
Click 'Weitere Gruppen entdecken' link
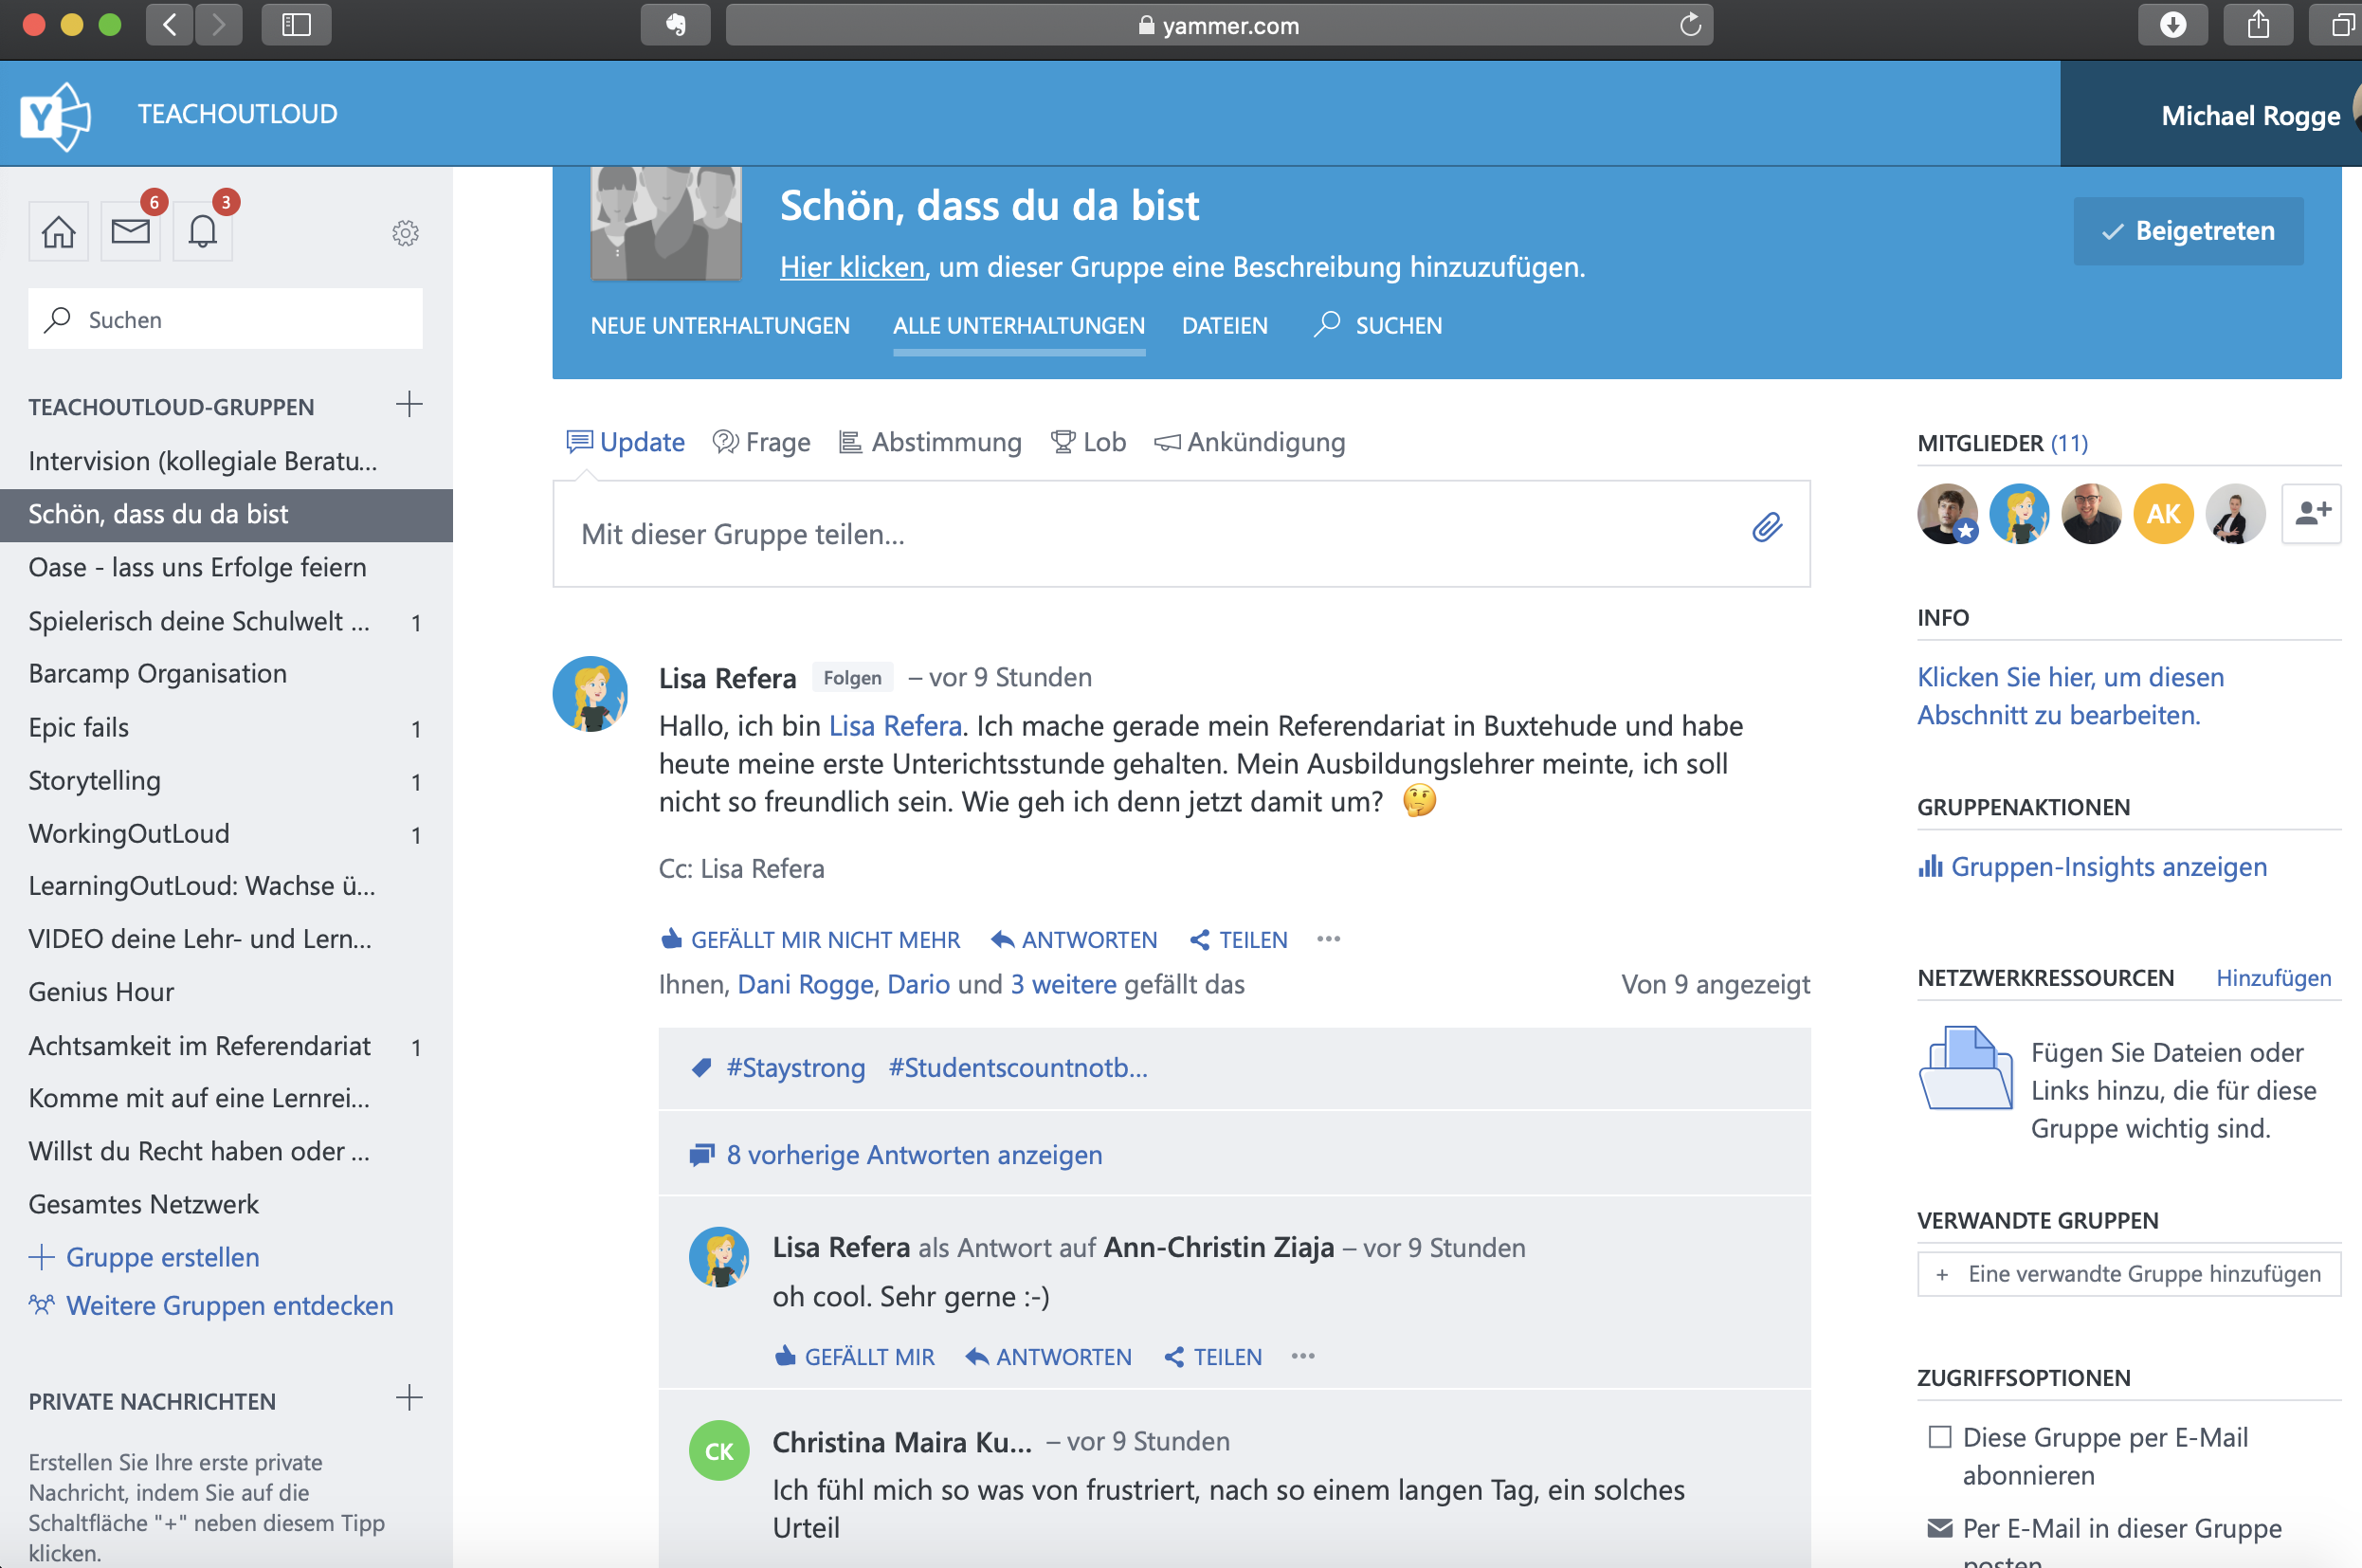click(x=229, y=1305)
